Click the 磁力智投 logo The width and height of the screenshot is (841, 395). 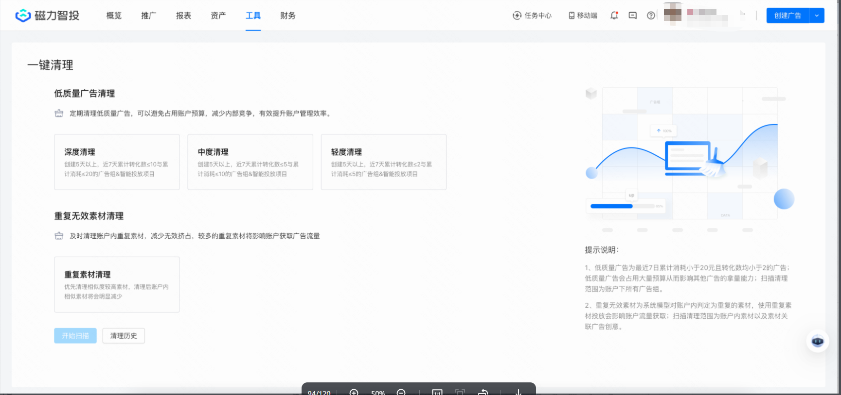click(x=47, y=16)
